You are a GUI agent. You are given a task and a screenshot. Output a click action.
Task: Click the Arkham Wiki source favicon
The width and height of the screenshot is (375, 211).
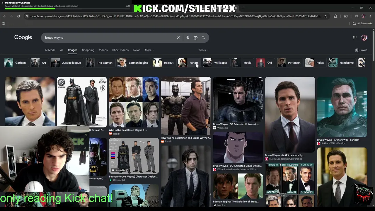319,143
